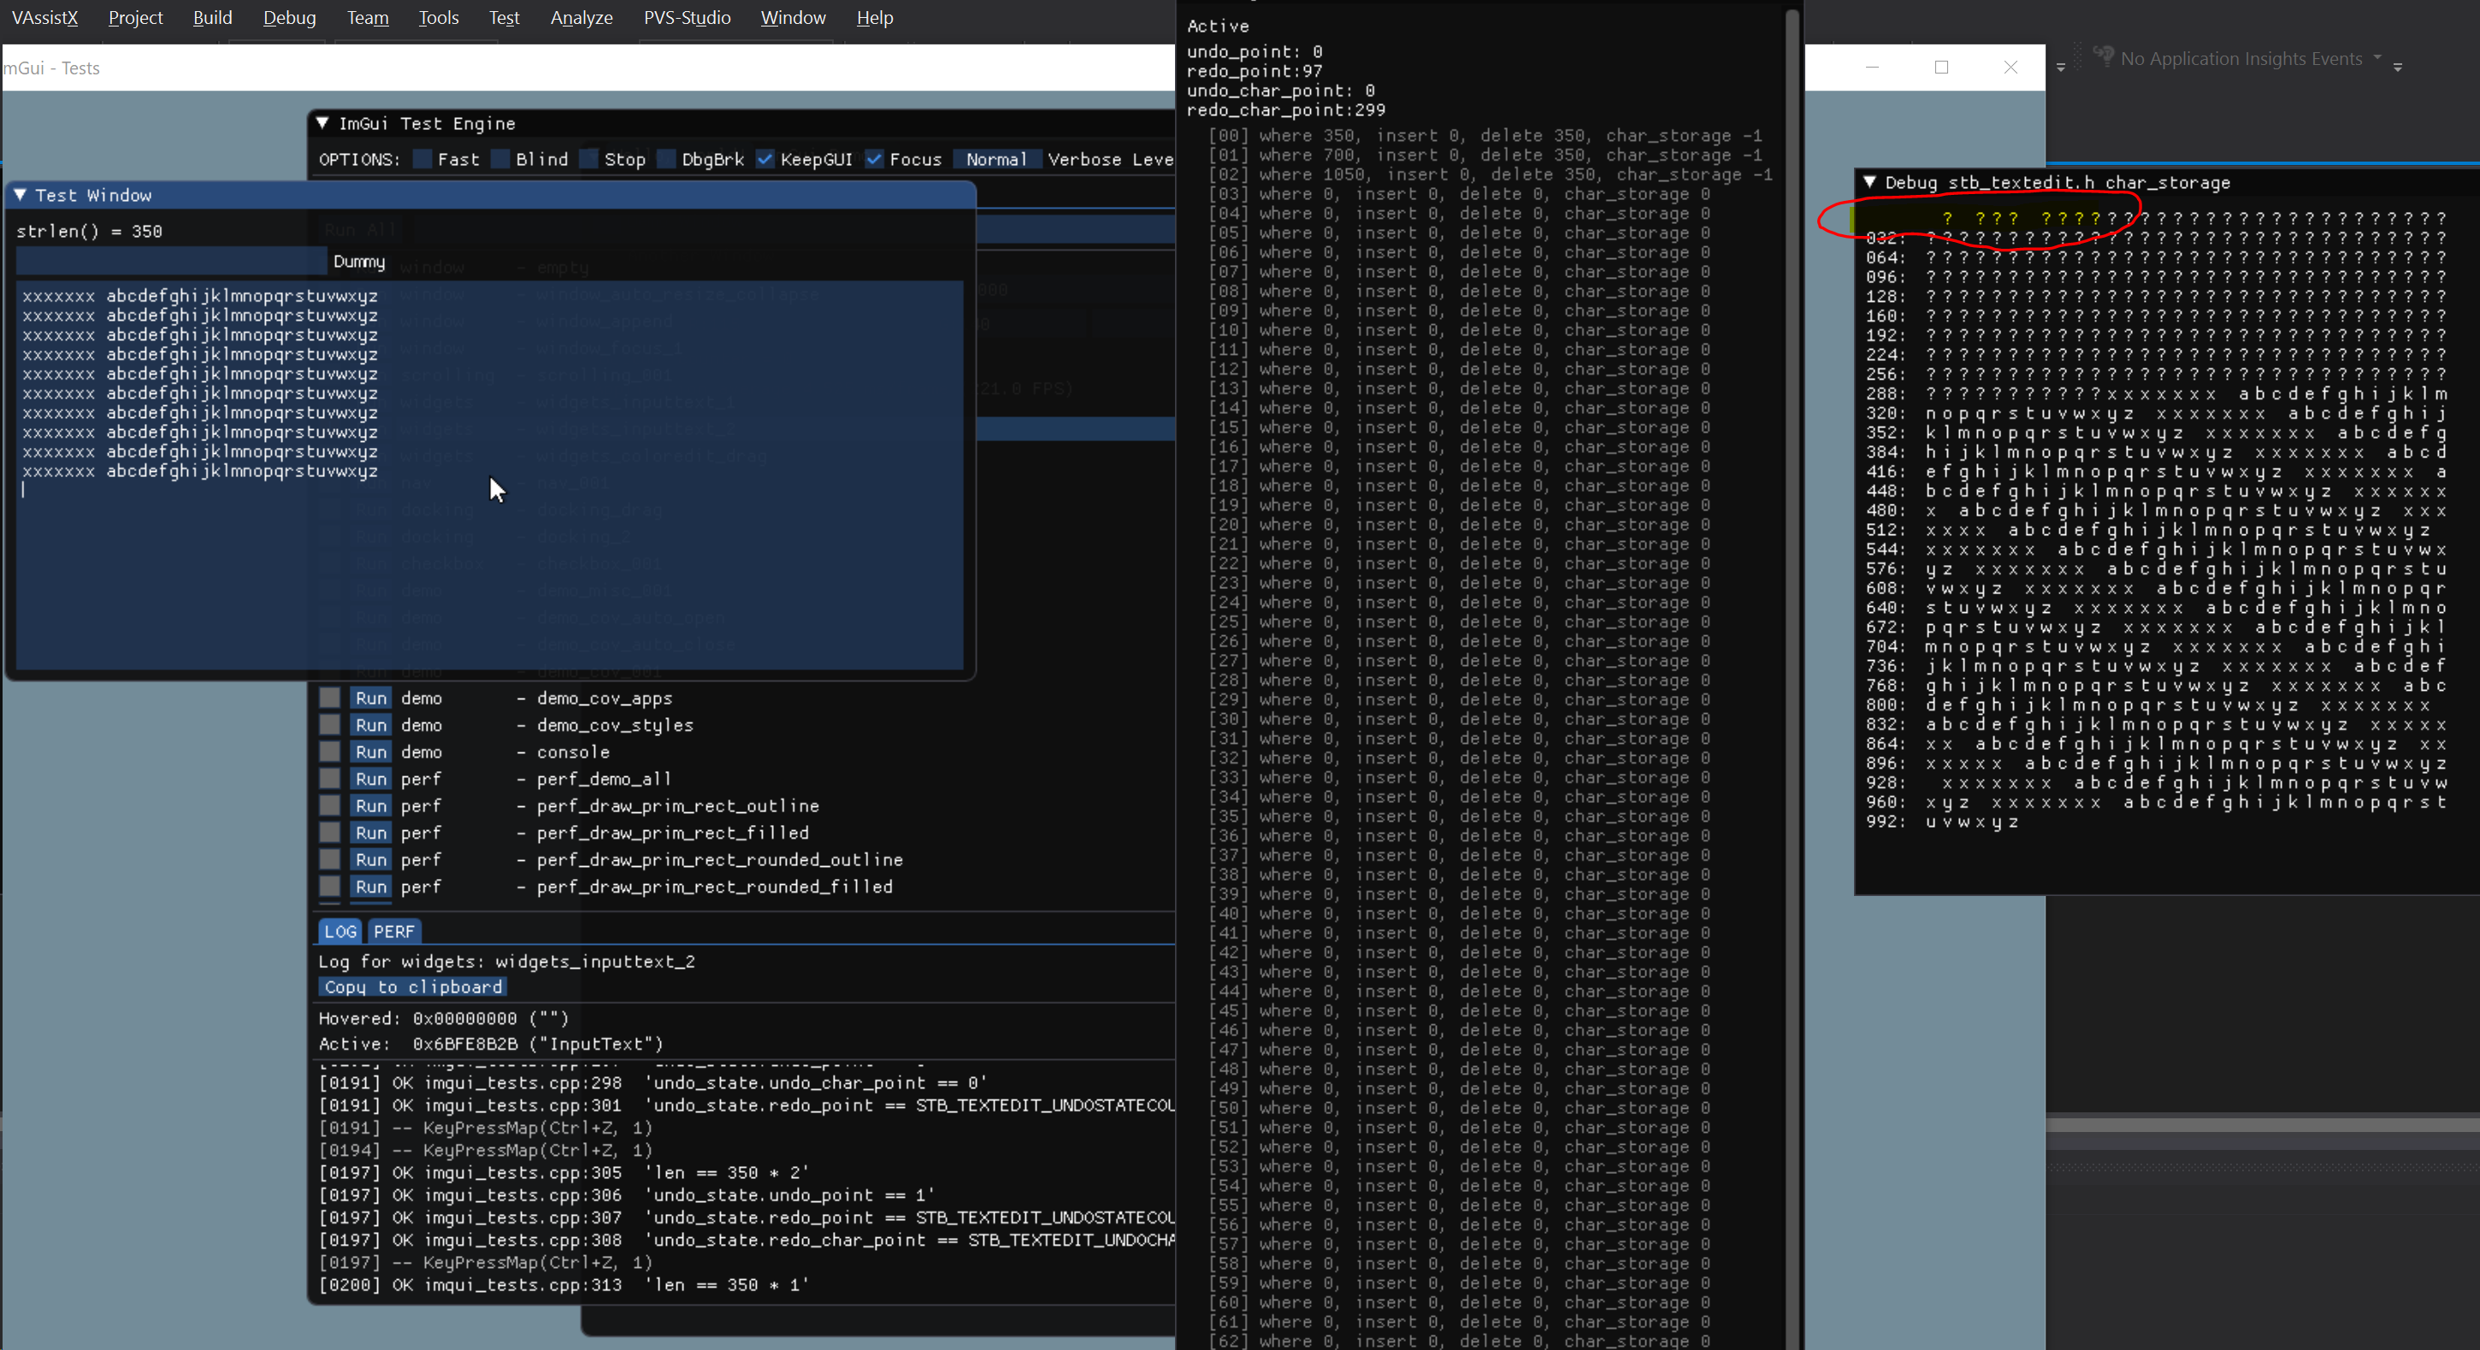Click the Copy to clipboard button
Image resolution: width=2480 pixels, height=1350 pixels.
coord(412,987)
